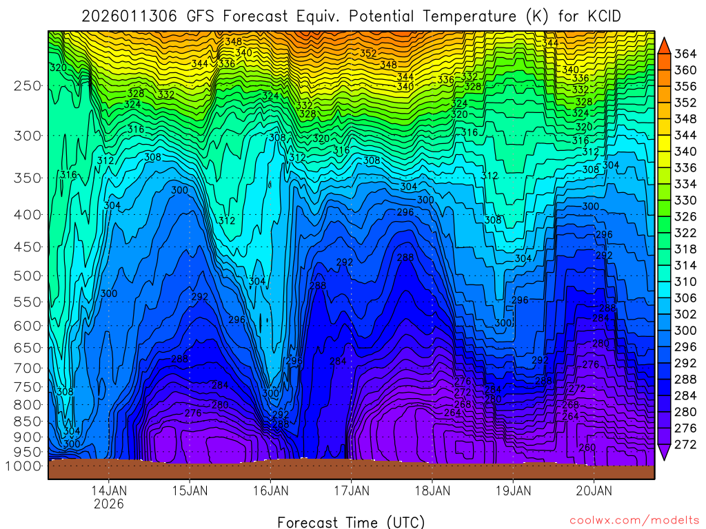The height and width of the screenshot is (529, 706).
Task: Select the 16JAN date label on time axis
Action: tap(270, 490)
